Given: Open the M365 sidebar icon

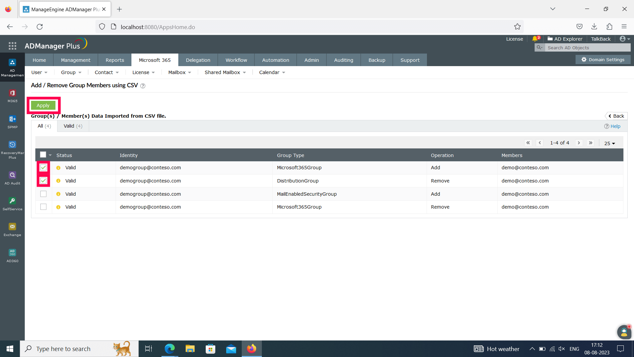Looking at the screenshot, I should point(12,95).
